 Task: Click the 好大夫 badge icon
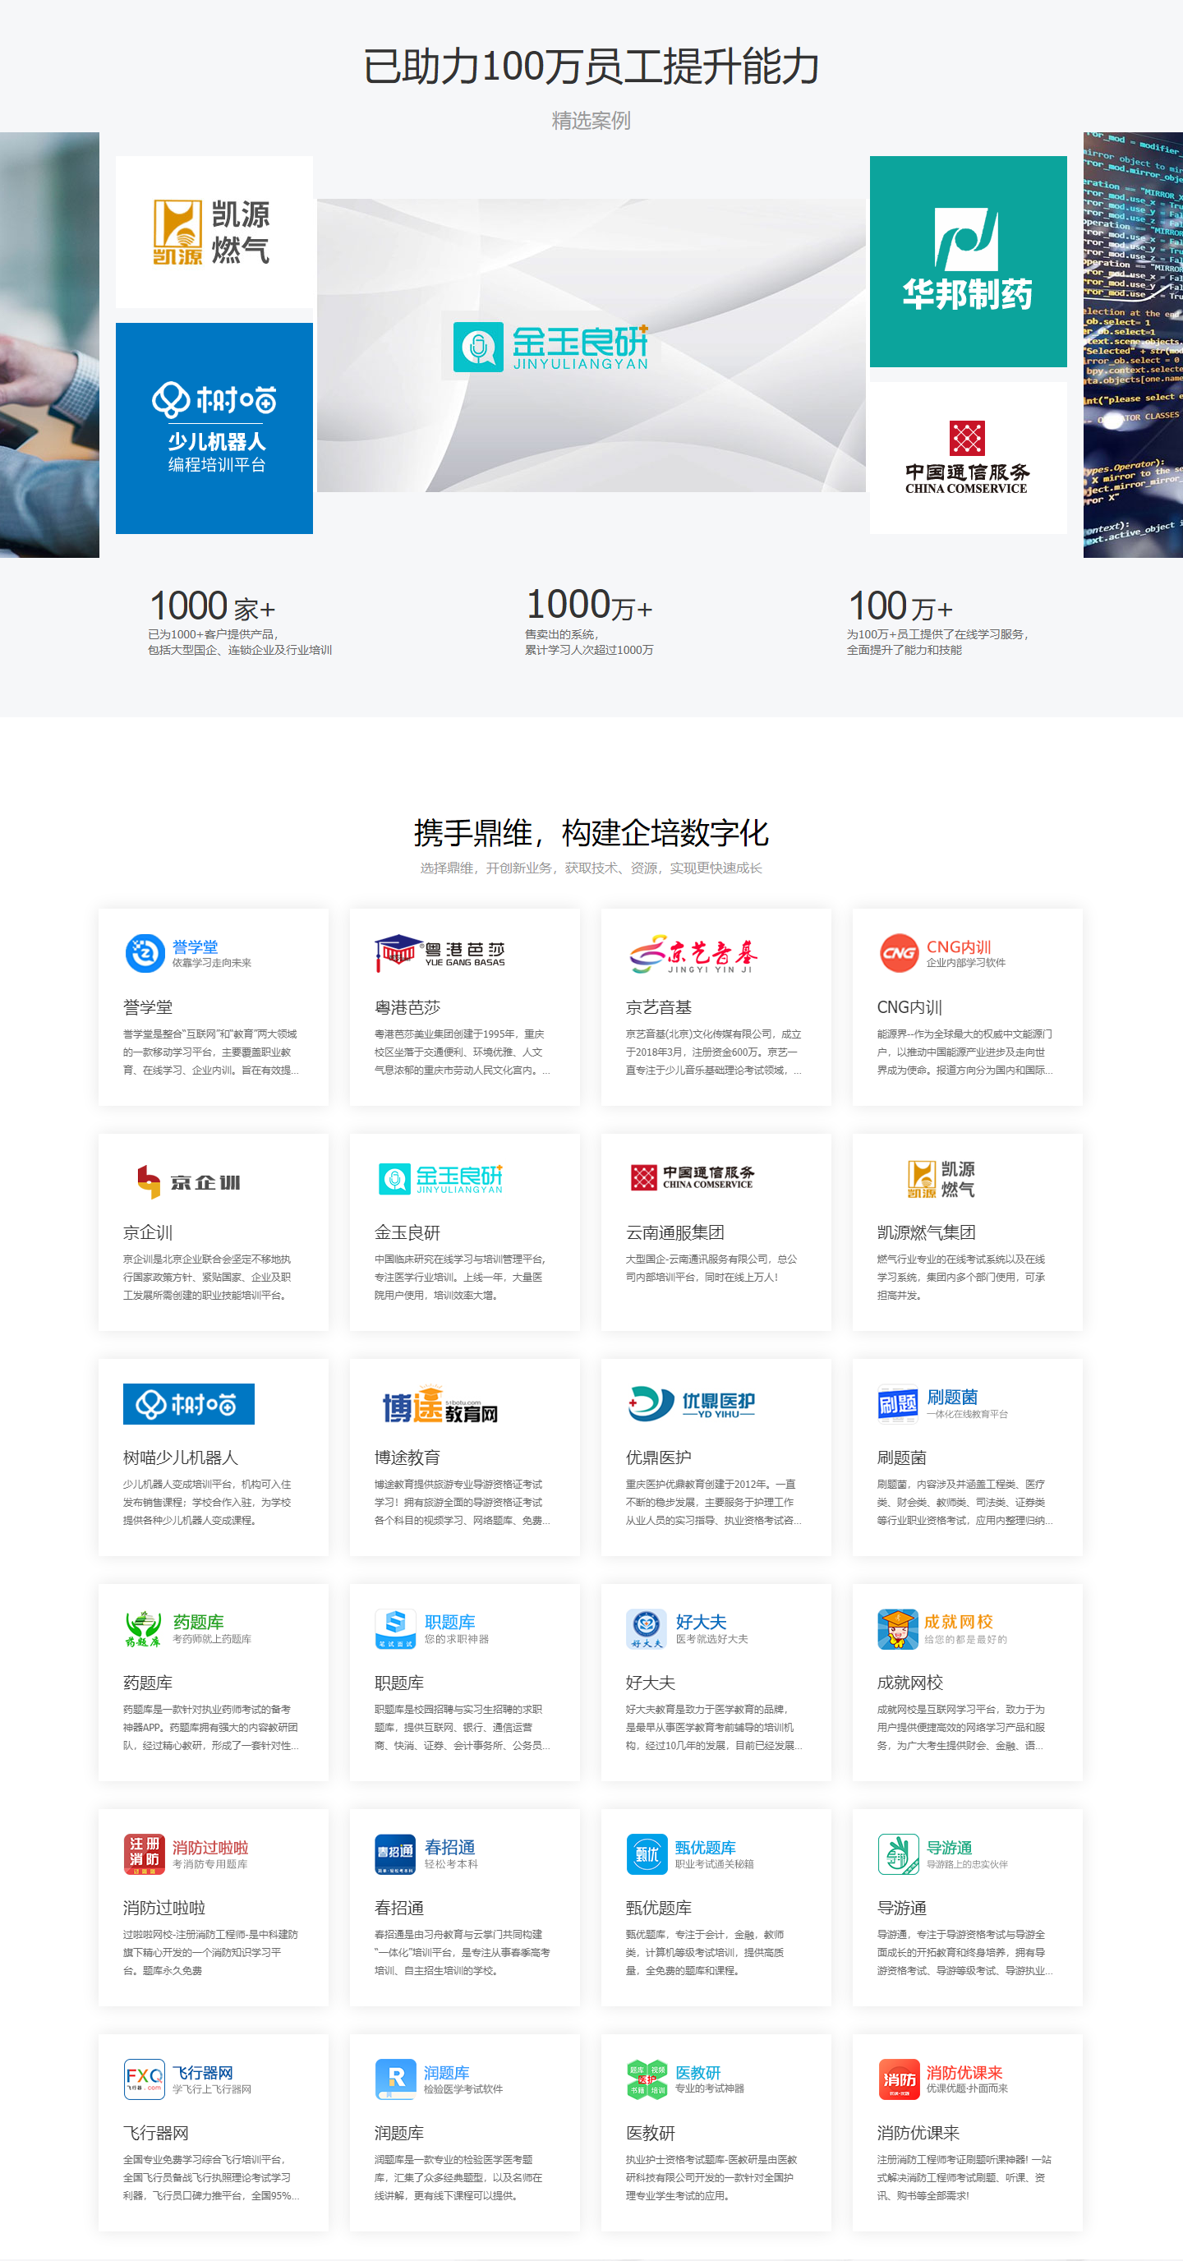647,1629
